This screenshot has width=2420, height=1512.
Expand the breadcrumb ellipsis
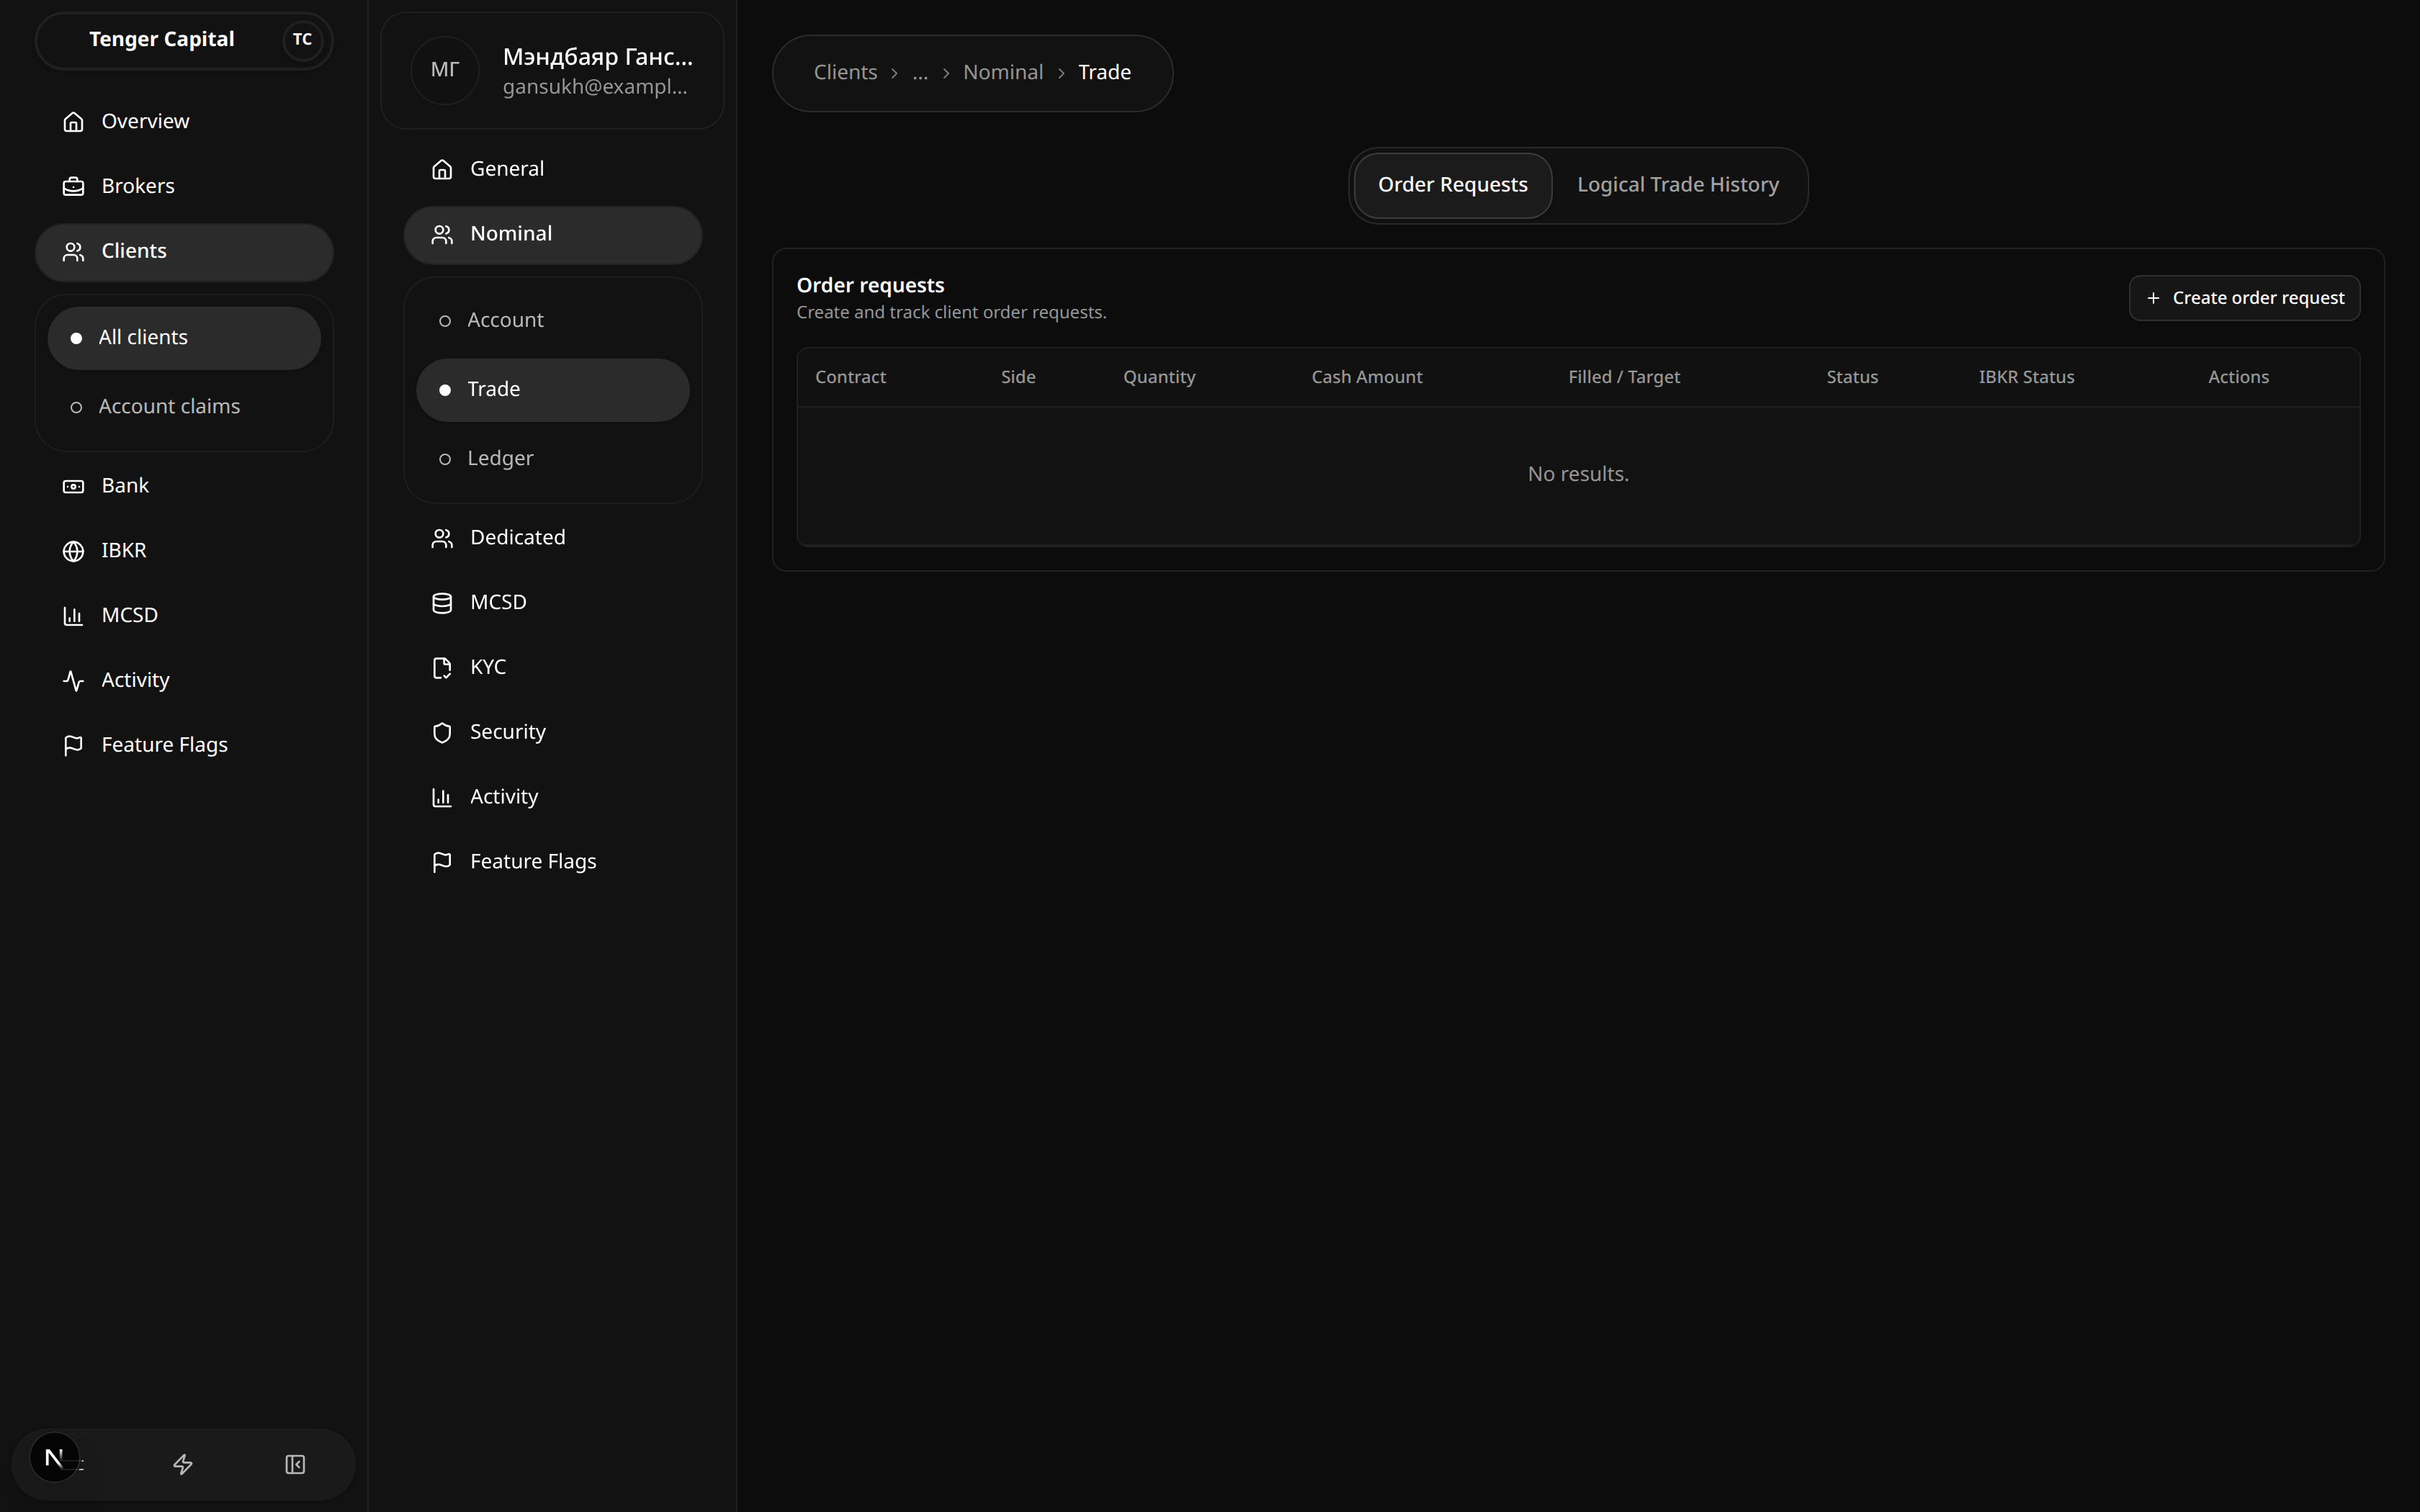920,73
